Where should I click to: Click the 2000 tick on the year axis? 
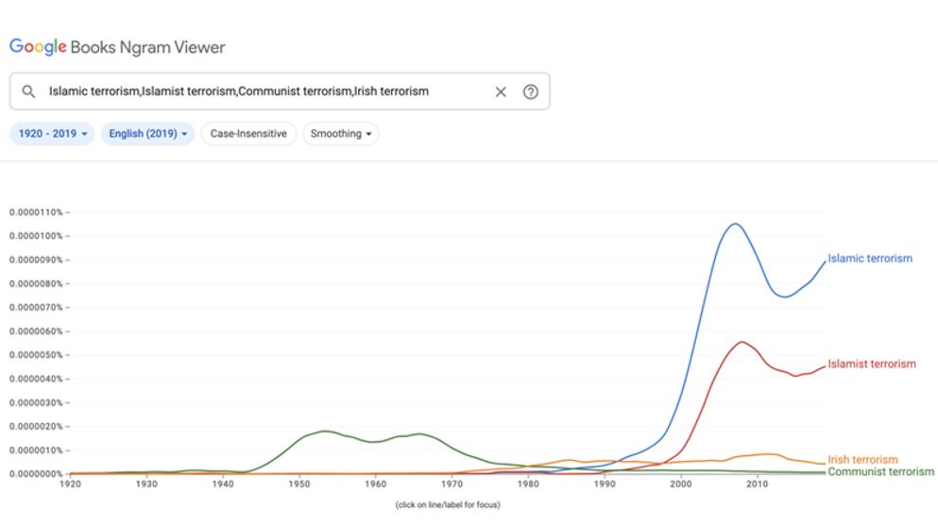pos(681,484)
